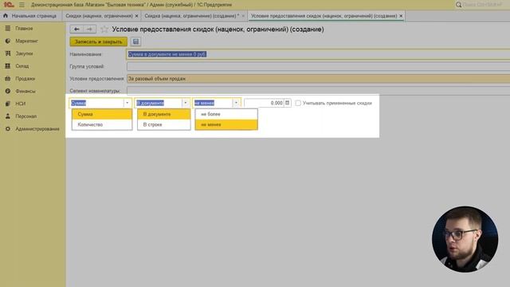
Task: Open Персонал in the sidebar
Action: tap(26, 116)
